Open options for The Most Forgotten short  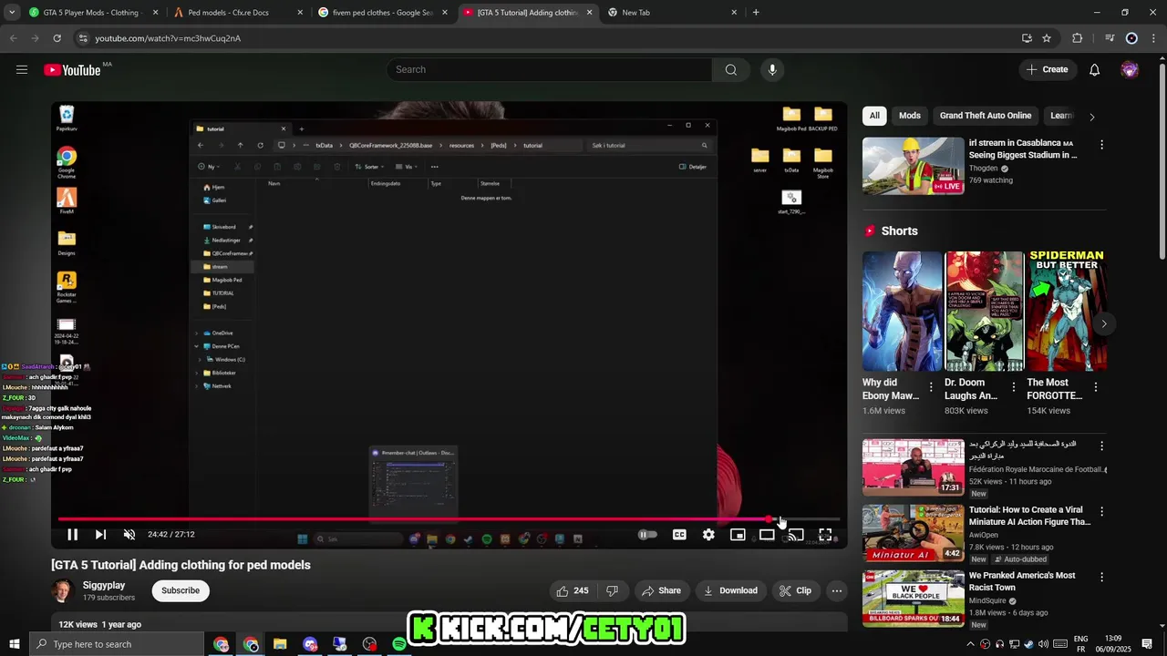tap(1095, 387)
